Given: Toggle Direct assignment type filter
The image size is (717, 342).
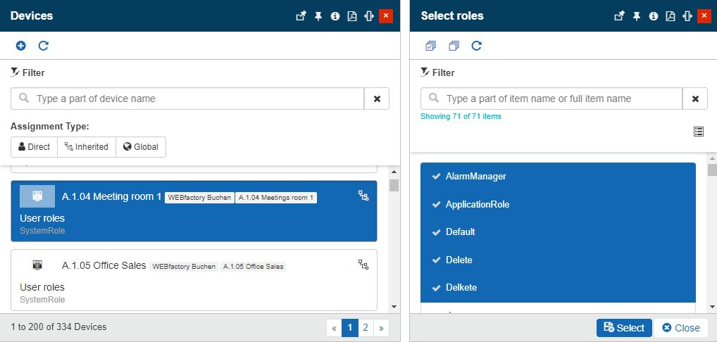Looking at the screenshot, I should (x=34, y=147).
